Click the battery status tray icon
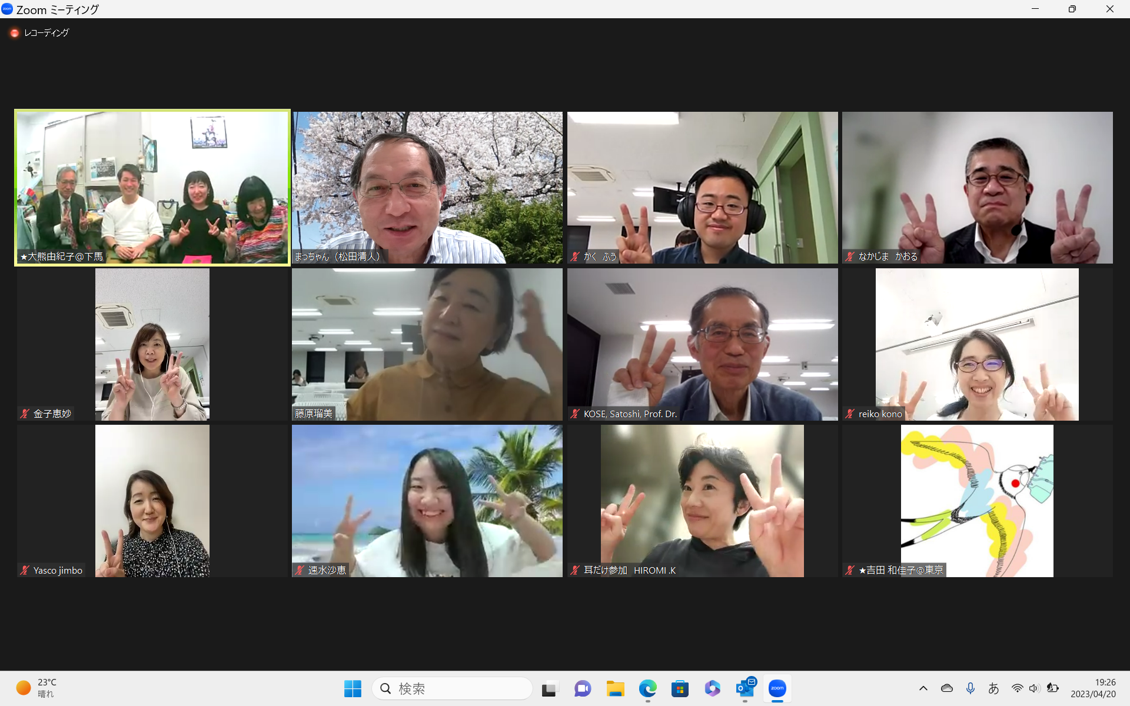Screen dimensions: 1130x706 coord(1053,688)
